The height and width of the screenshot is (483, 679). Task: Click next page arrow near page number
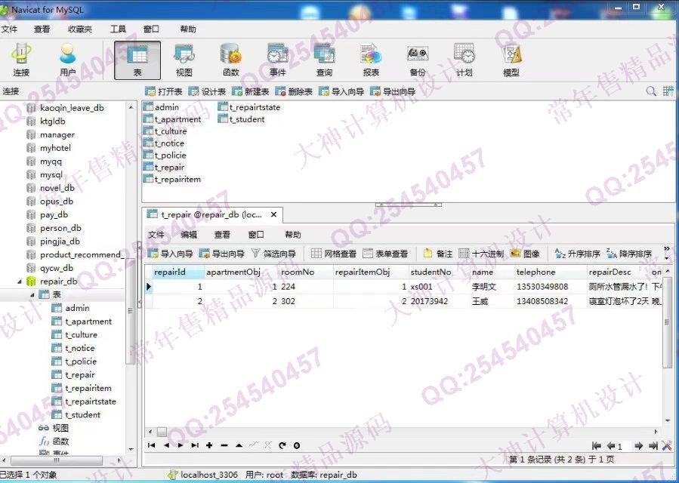pos(638,446)
